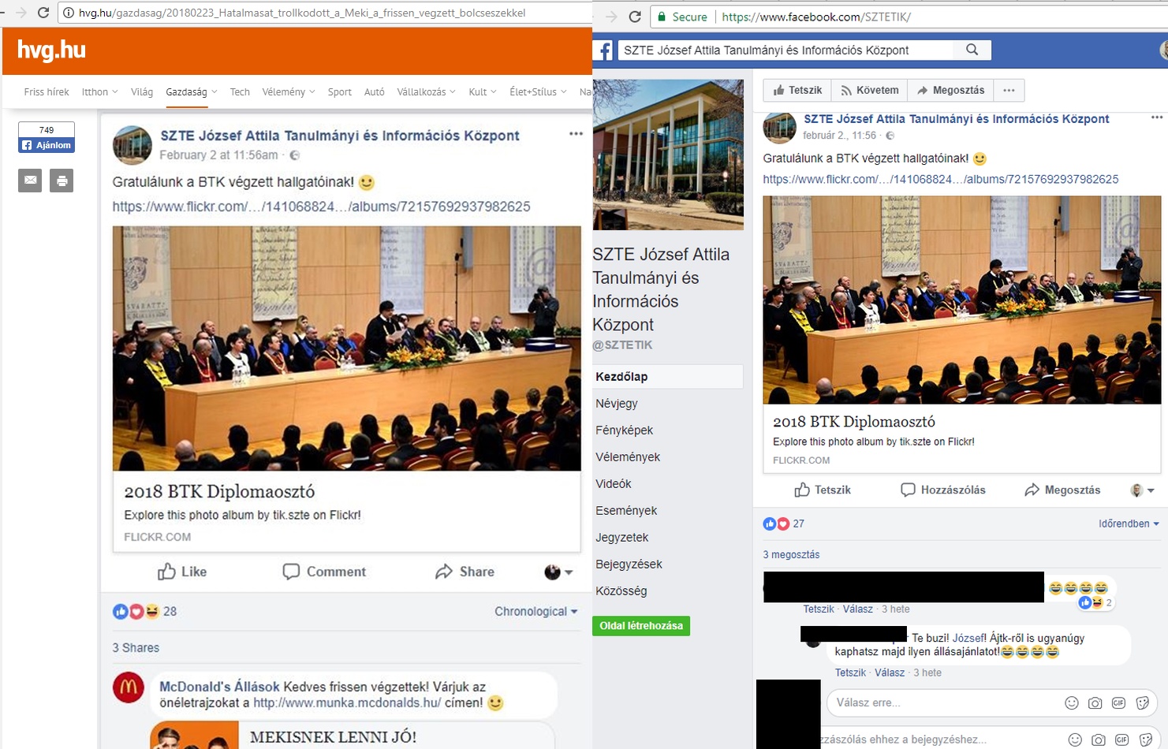Open the three-dot menu of embedded post

coord(576,133)
